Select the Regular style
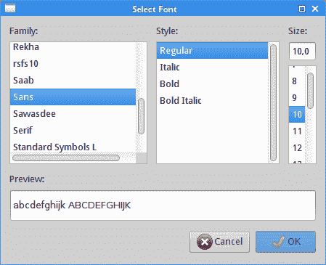Viewport: 326px width, 265px height. coord(212,51)
